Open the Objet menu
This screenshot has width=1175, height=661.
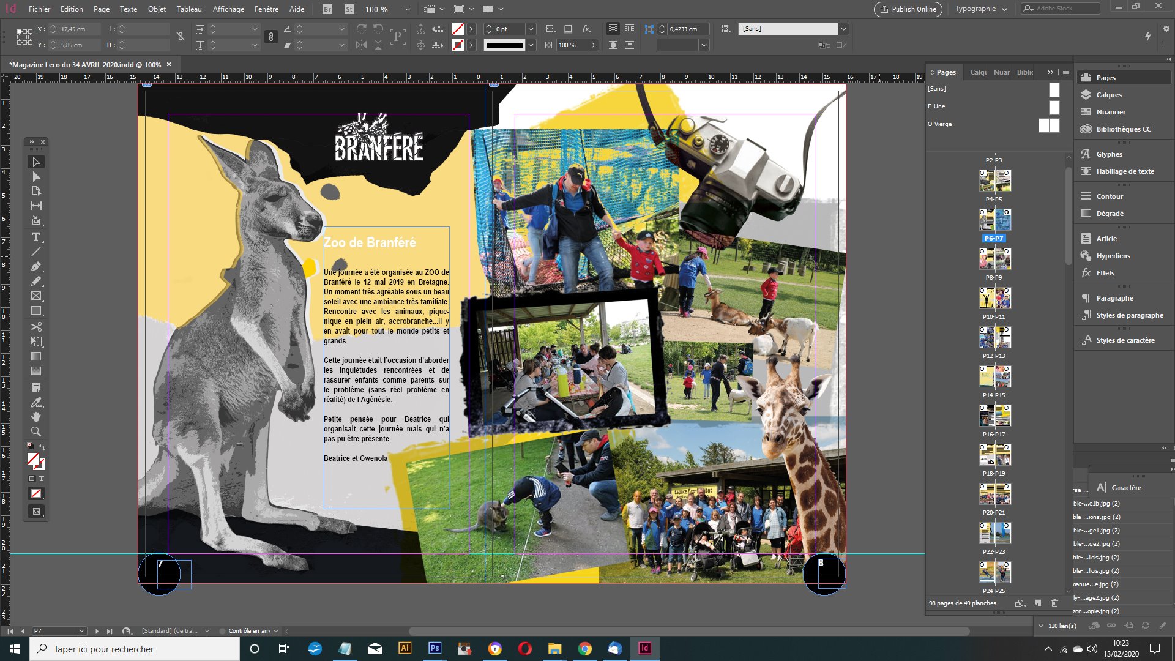pos(157,9)
